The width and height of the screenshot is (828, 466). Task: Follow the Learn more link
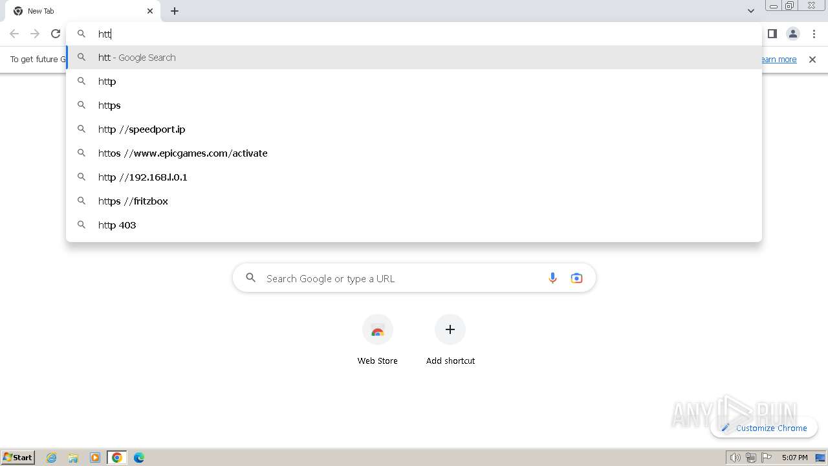(779, 60)
